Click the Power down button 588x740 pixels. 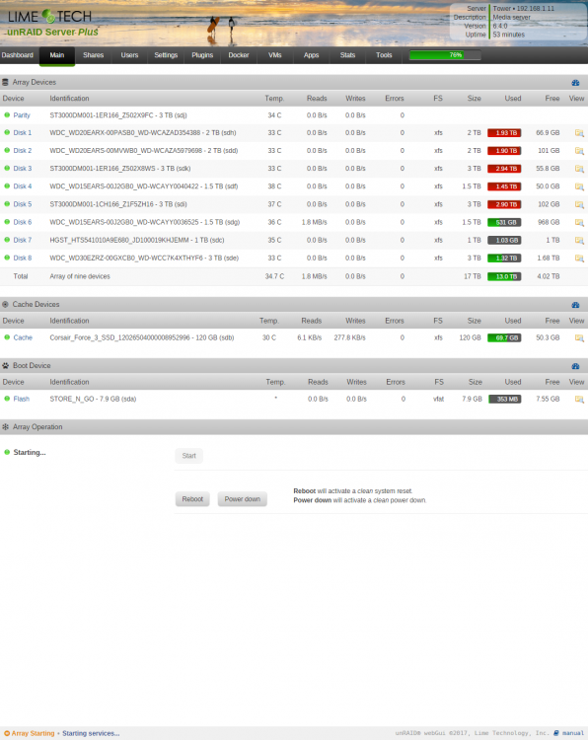[x=242, y=499]
